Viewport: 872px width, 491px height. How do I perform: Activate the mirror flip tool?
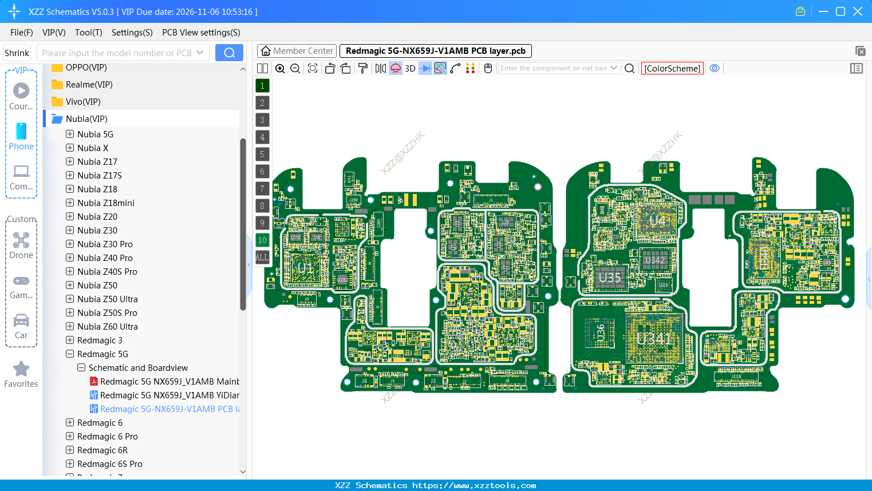pyautogui.click(x=381, y=68)
